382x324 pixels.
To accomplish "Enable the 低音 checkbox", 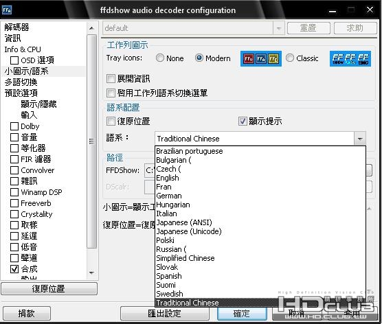I will (x=14, y=247).
